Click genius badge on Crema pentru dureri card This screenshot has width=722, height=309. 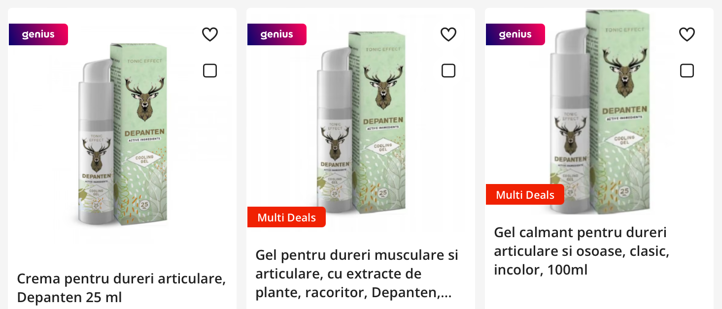click(38, 34)
